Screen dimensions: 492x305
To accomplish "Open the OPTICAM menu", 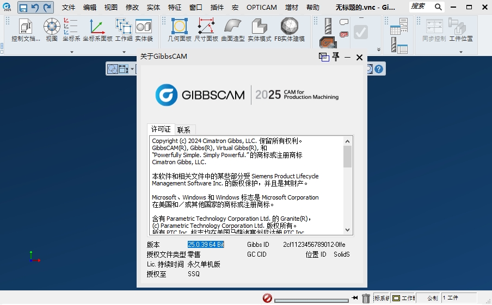I will (x=261, y=8).
